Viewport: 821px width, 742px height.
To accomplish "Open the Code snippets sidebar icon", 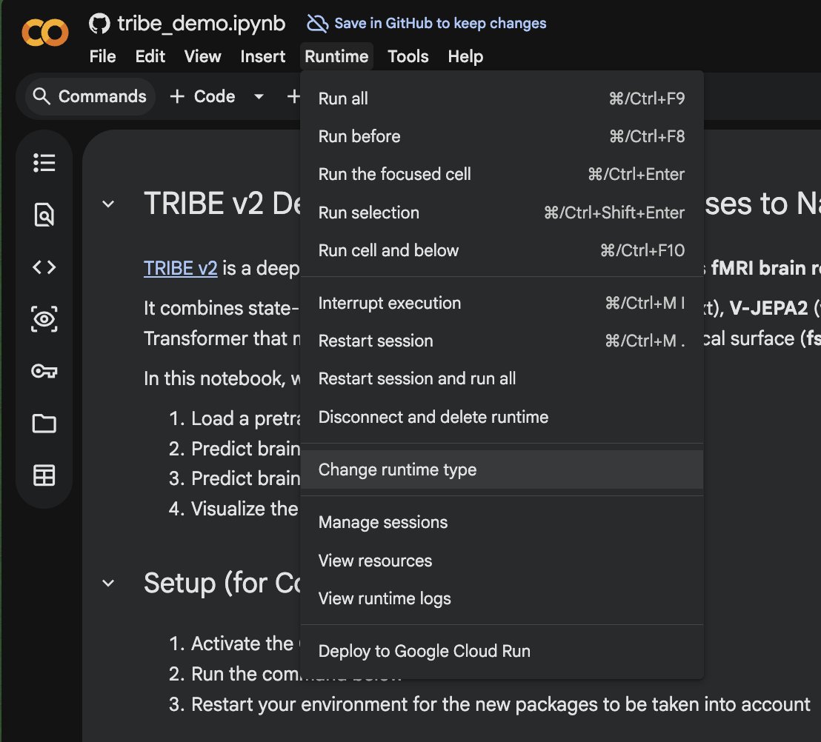I will (x=44, y=267).
